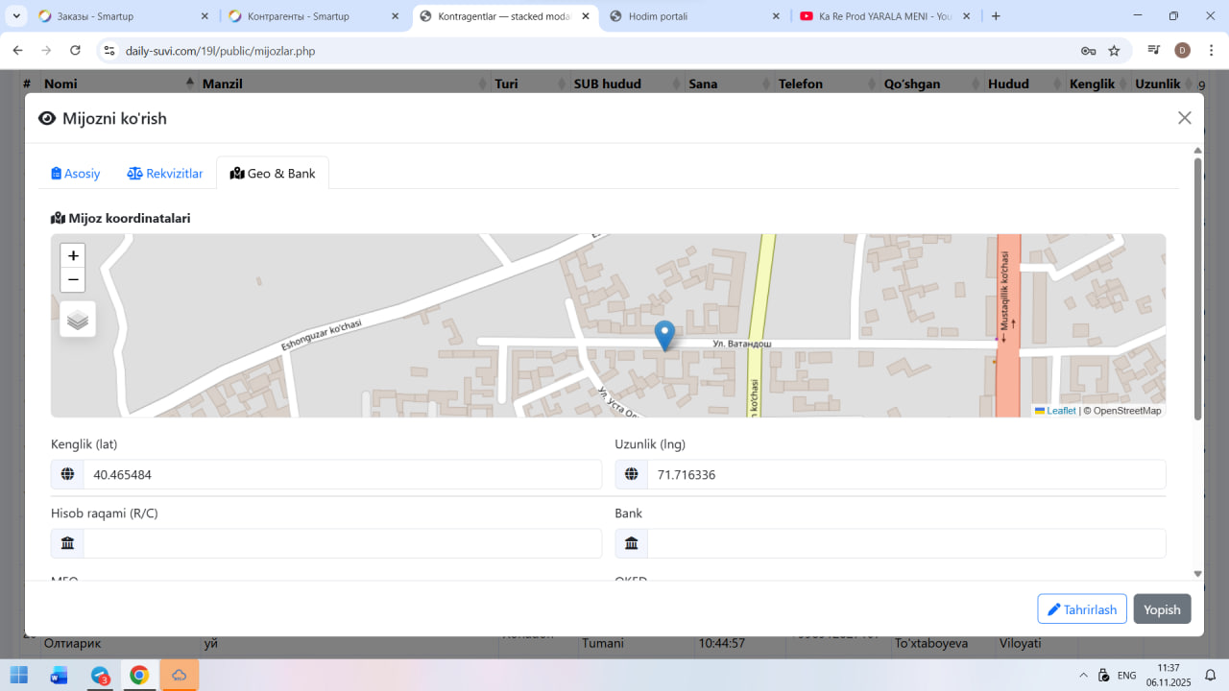Sort the table by Sana column

tap(730, 83)
